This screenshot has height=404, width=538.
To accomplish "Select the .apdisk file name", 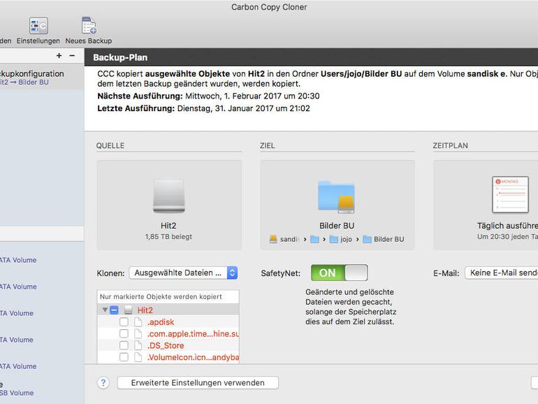I will click(161, 322).
